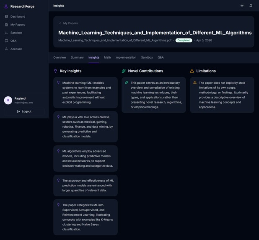
Task: Click the 'Apr 5, 2026' date
Action: (204, 40)
